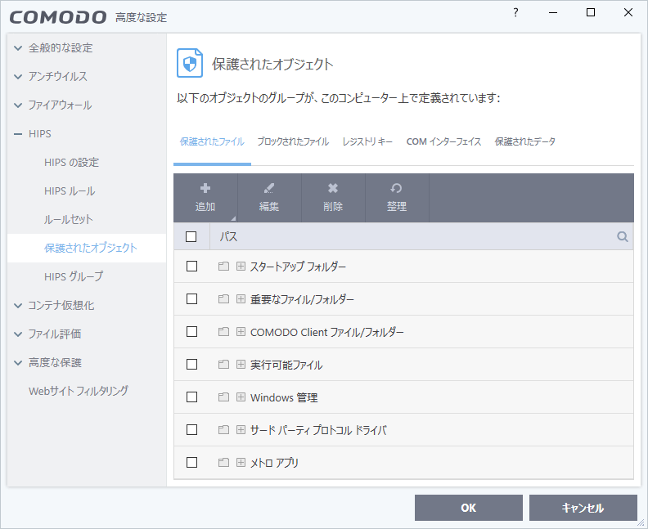
Task: Collapse the HIPS sidebar section
Action: pyautogui.click(x=18, y=133)
